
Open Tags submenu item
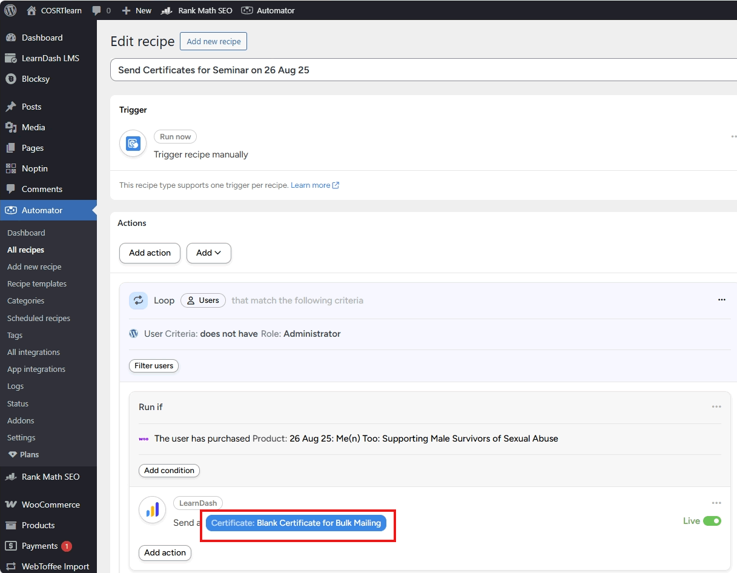(15, 335)
